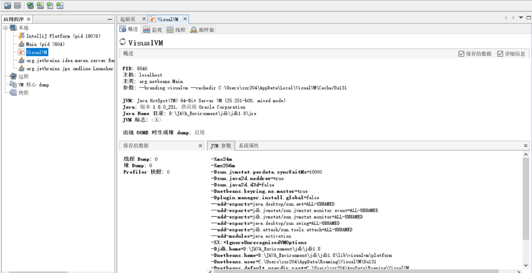Click Java icon of org.jetbrains.idea.maven.server entry
The height and width of the screenshot is (273, 532).
pos(22,61)
